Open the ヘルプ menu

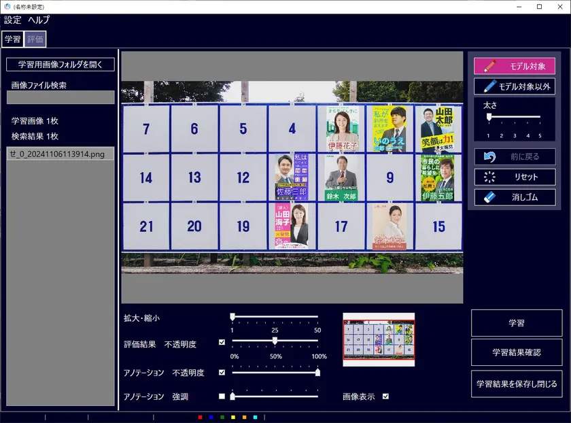click(x=37, y=20)
